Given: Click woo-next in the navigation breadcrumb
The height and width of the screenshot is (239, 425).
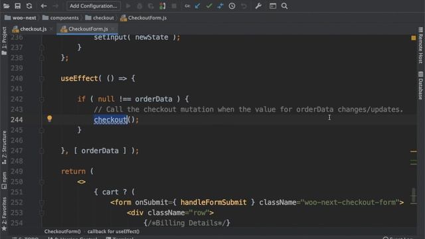Looking at the screenshot, I should coord(21,18).
